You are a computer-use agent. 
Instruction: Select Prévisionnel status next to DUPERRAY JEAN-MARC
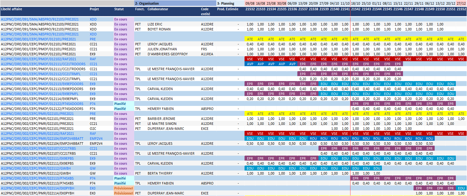pyautogui.click(x=124, y=193)
